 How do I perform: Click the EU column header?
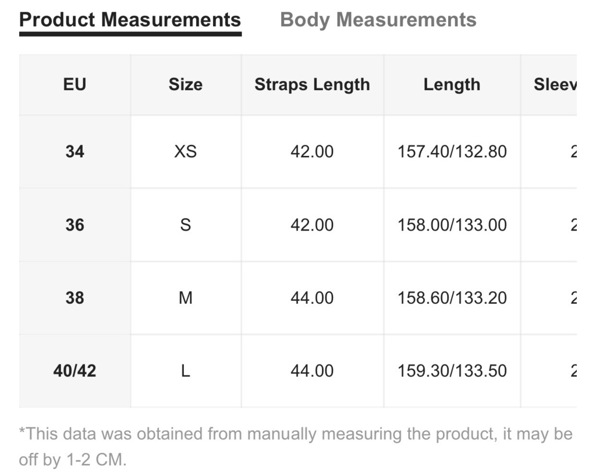point(75,85)
